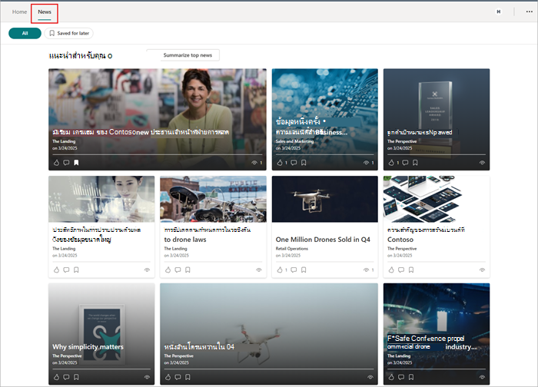Filter by Saved for later

(69, 33)
